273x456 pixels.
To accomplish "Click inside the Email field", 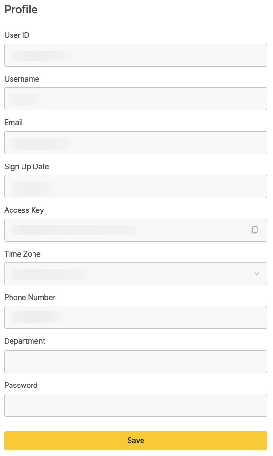I will click(x=136, y=143).
